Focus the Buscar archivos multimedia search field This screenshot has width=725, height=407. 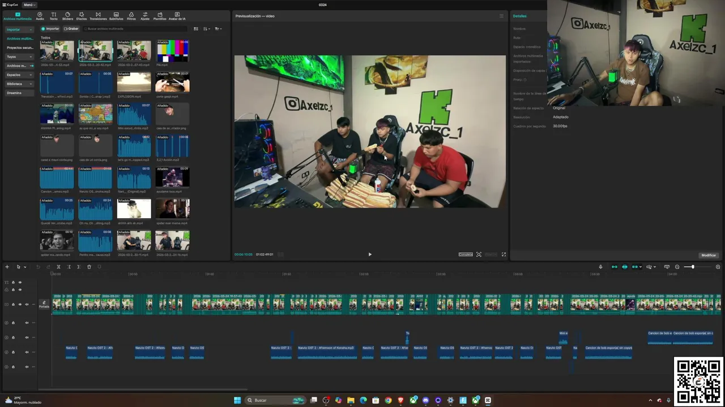coord(135,29)
